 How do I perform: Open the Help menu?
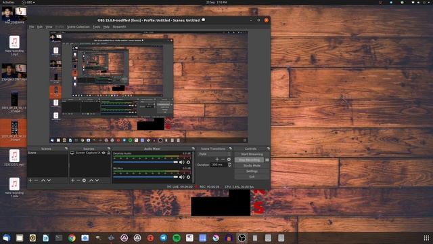pos(106,27)
